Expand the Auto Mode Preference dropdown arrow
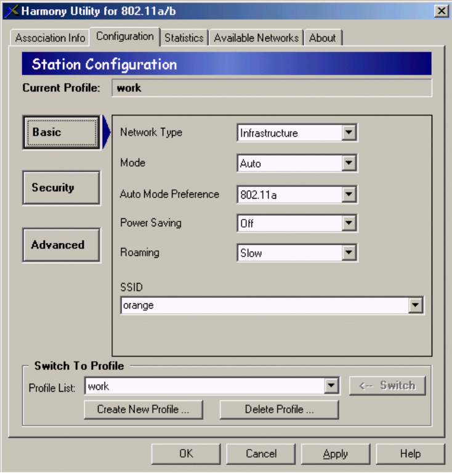The height and width of the screenshot is (473, 452). 349,194
